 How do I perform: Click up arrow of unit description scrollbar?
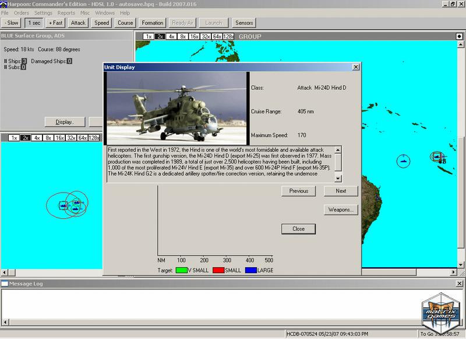[x=338, y=150]
